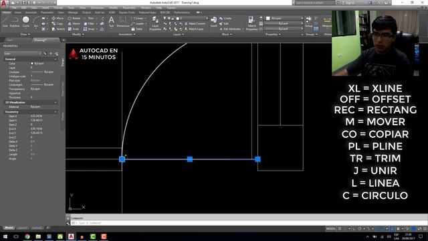Click the Mirror tool

(74, 24)
